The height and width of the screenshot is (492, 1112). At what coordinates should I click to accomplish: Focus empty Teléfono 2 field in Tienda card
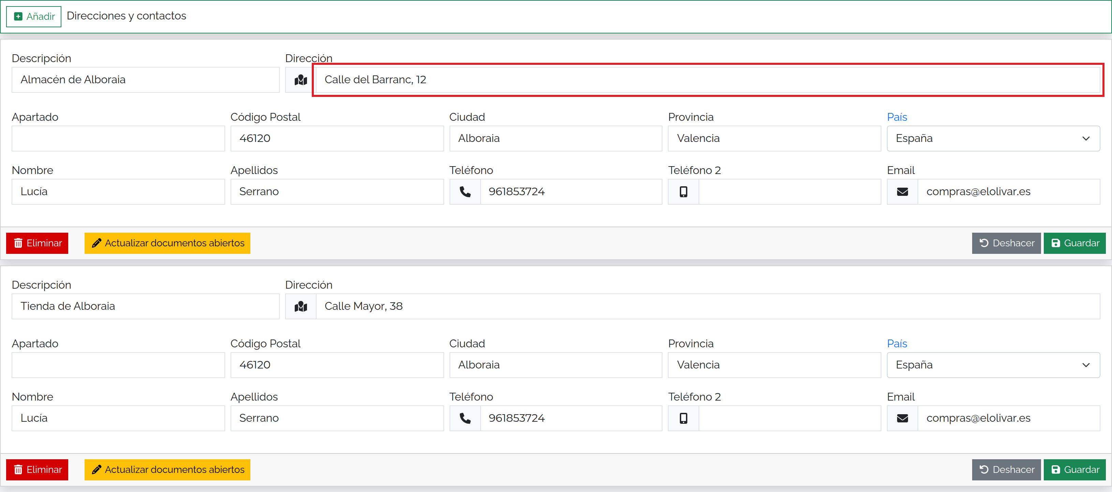tap(790, 418)
